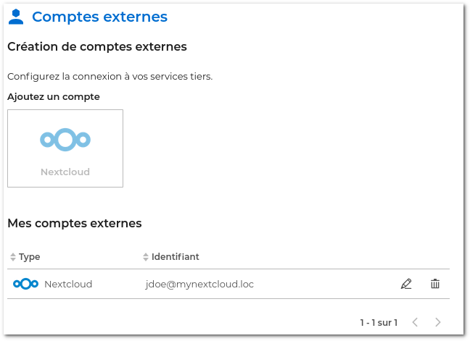Click the Mes comptes externes heading
Viewport: 470px width, 341px height.
pyautogui.click(x=74, y=223)
